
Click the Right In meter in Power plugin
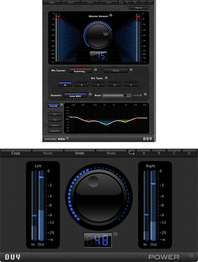[146, 205]
